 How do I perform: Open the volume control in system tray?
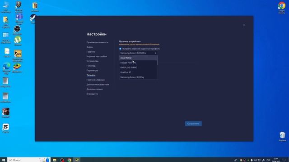(255, 160)
